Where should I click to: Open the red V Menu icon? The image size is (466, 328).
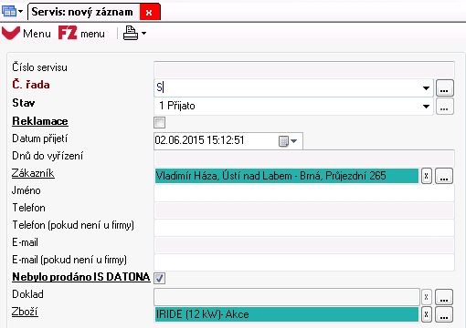tap(11, 33)
